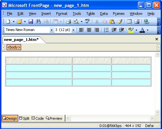Viewport: 162px width, 129px height.
Task: Click the Open folder icon
Action: click(x=19, y=21)
